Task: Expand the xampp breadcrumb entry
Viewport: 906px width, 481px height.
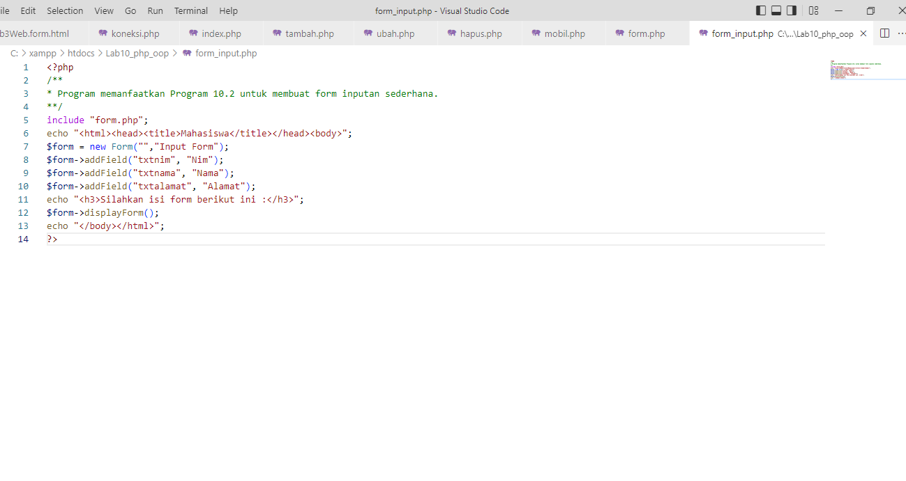Action: click(x=43, y=53)
